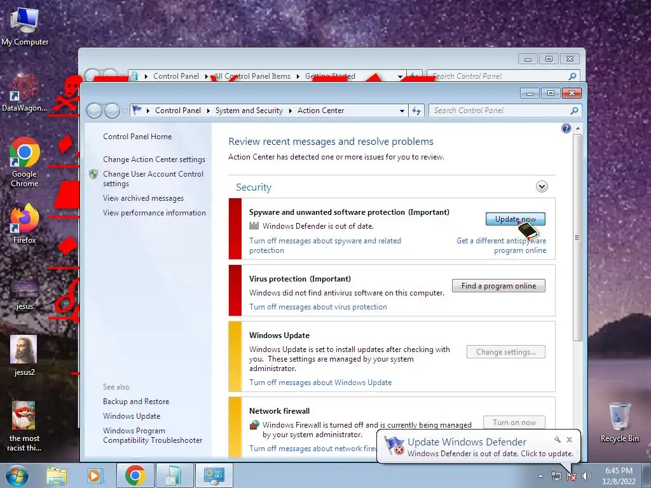This screenshot has width=651, height=488.
Task: Click Change settings button for Windows Update
Action: [x=505, y=351]
